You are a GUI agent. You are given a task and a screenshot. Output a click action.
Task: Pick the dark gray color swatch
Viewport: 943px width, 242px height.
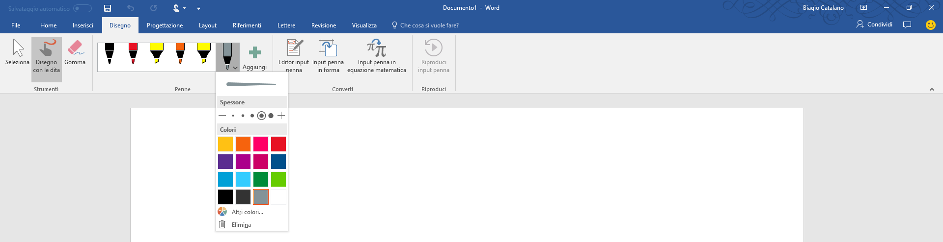243,197
